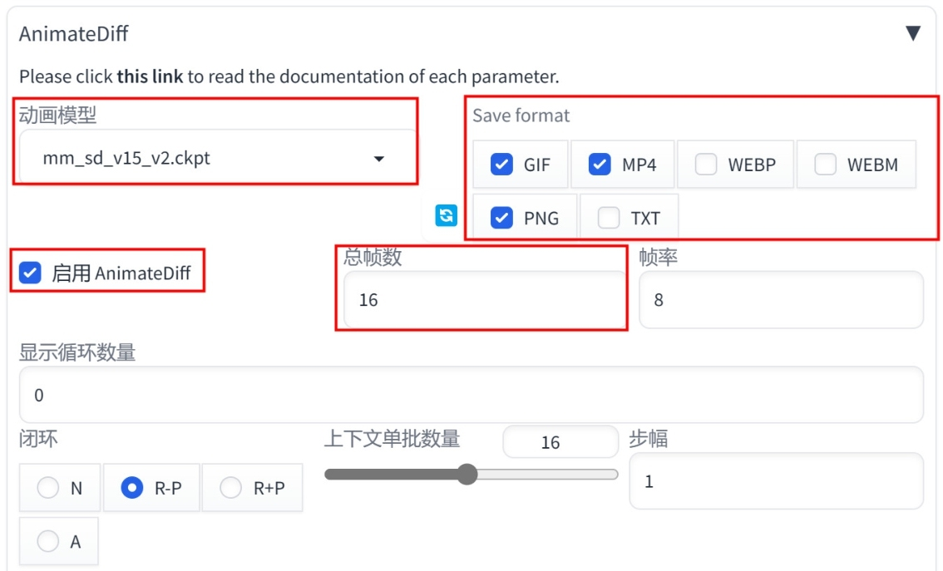943x571 pixels.
Task: Enable the WEBM save format
Action: (825, 164)
